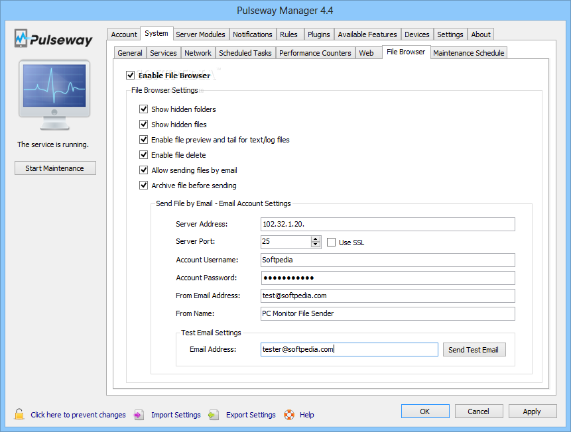Decrease Server Port with down arrow

[x=316, y=244]
